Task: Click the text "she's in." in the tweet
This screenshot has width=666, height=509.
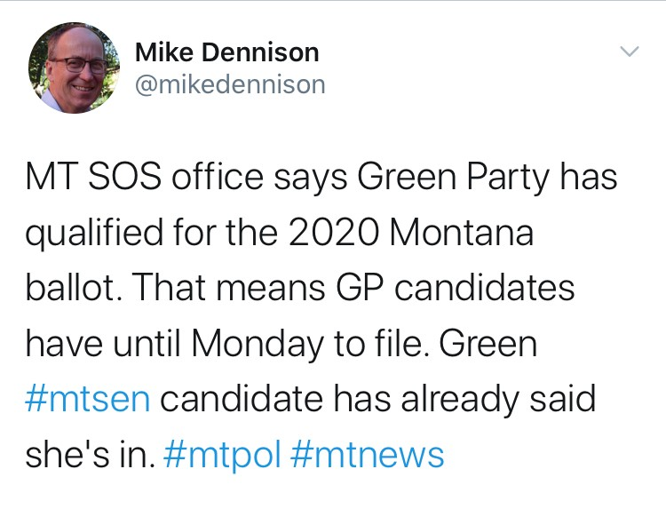Action: click(90, 455)
